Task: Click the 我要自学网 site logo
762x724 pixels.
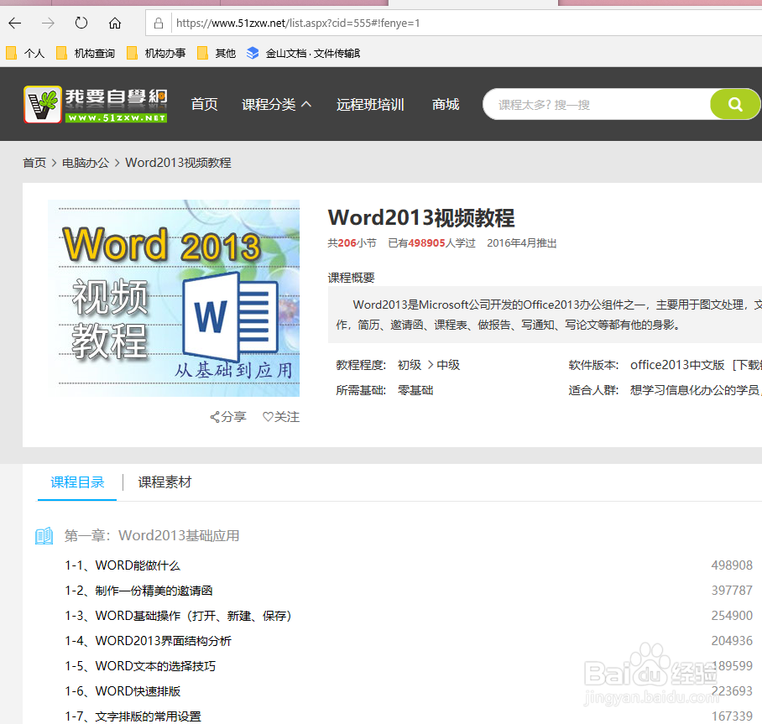Action: tap(96, 105)
